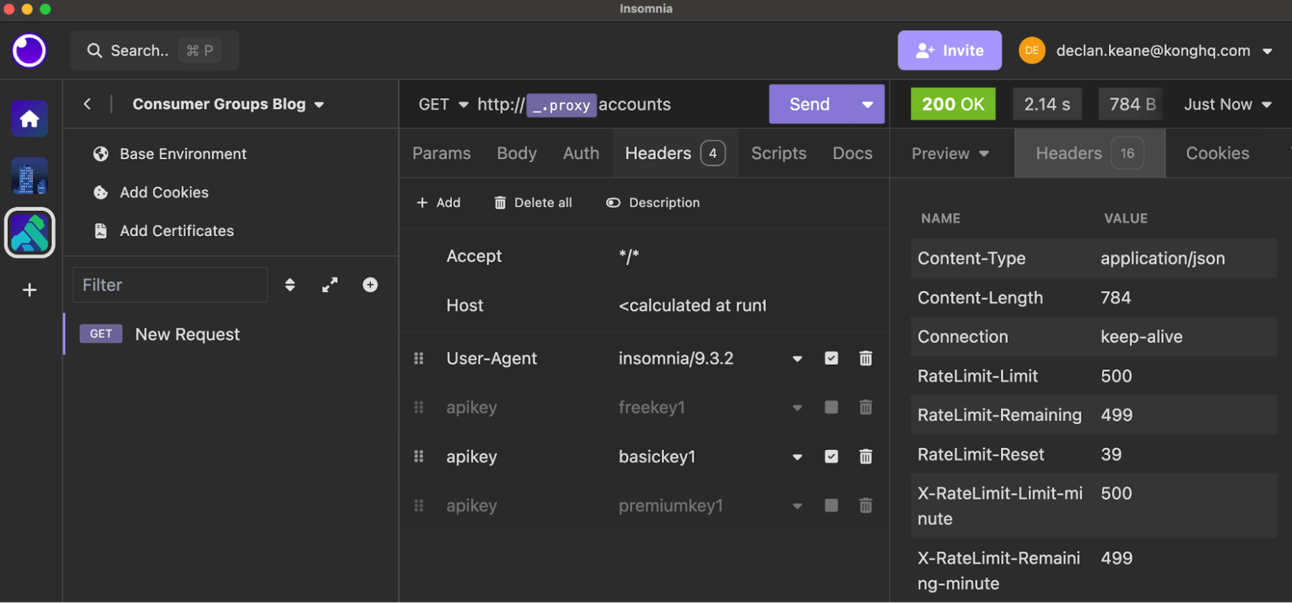Disable the basickey1 apikey header checkbox
Screen dimensions: 1292x603
[831, 456]
